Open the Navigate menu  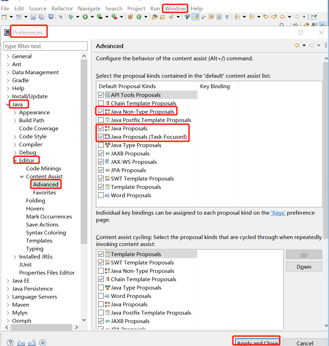89,8
